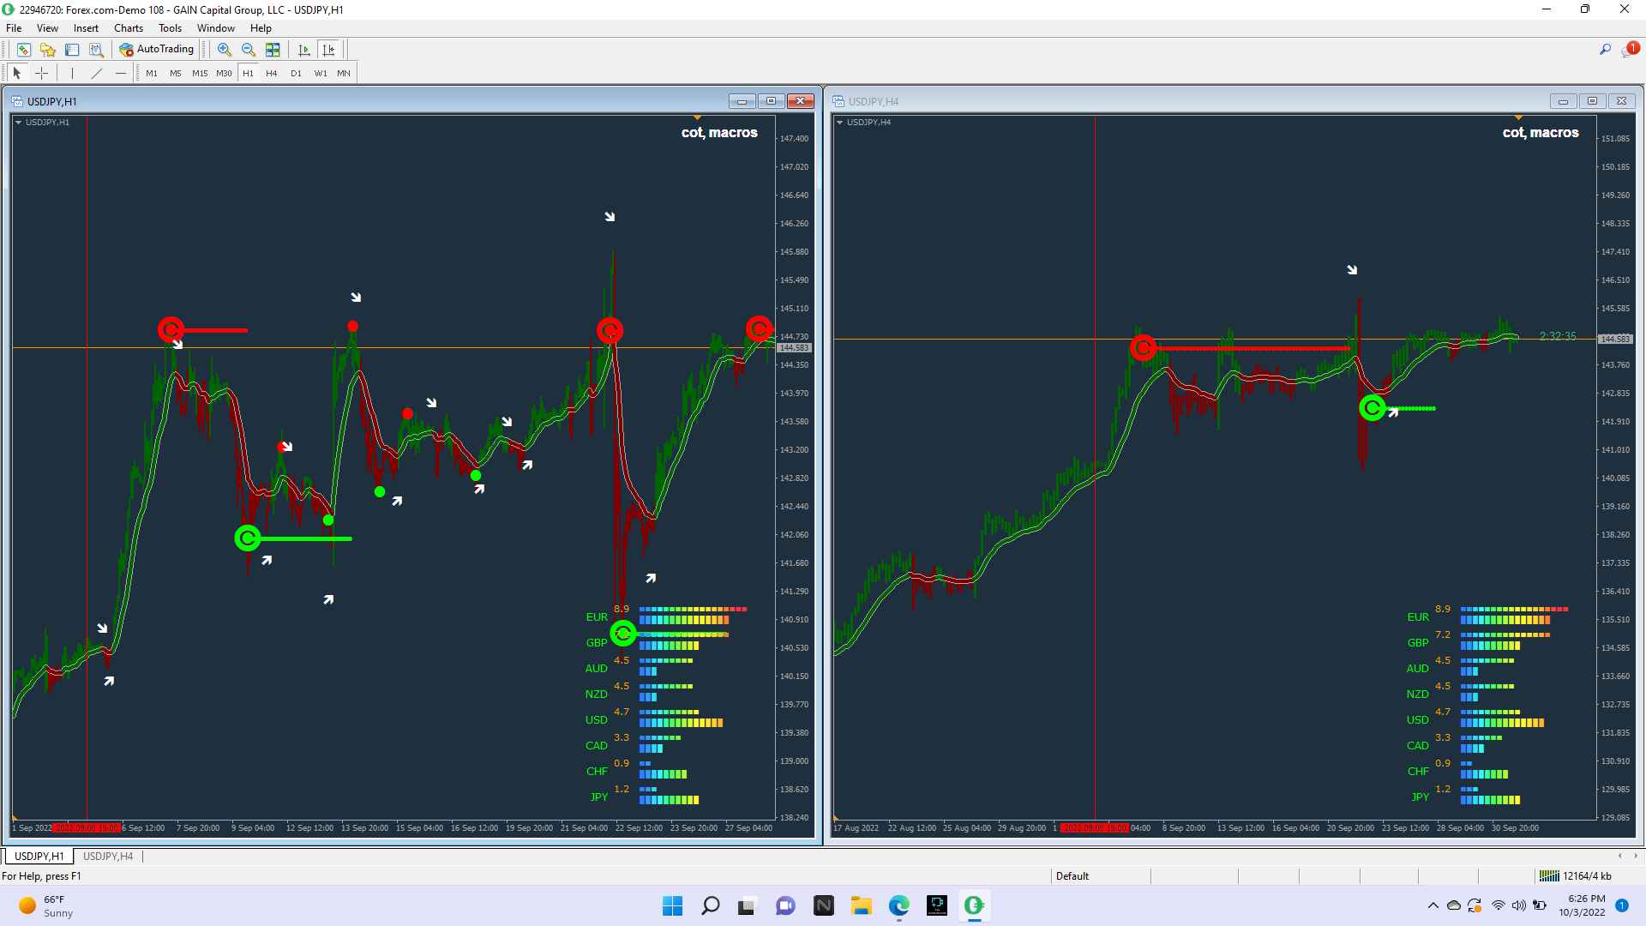Viewport: 1646px width, 926px height.
Task: Open the Strategy Tester magnifier icon
Action: click(x=96, y=50)
